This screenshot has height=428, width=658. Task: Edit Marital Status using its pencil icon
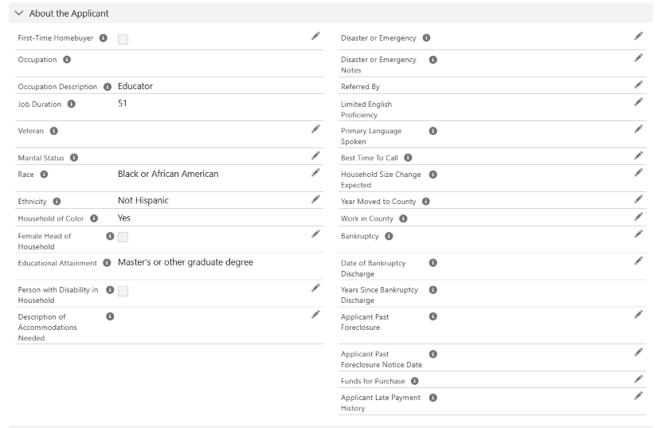[315, 155]
